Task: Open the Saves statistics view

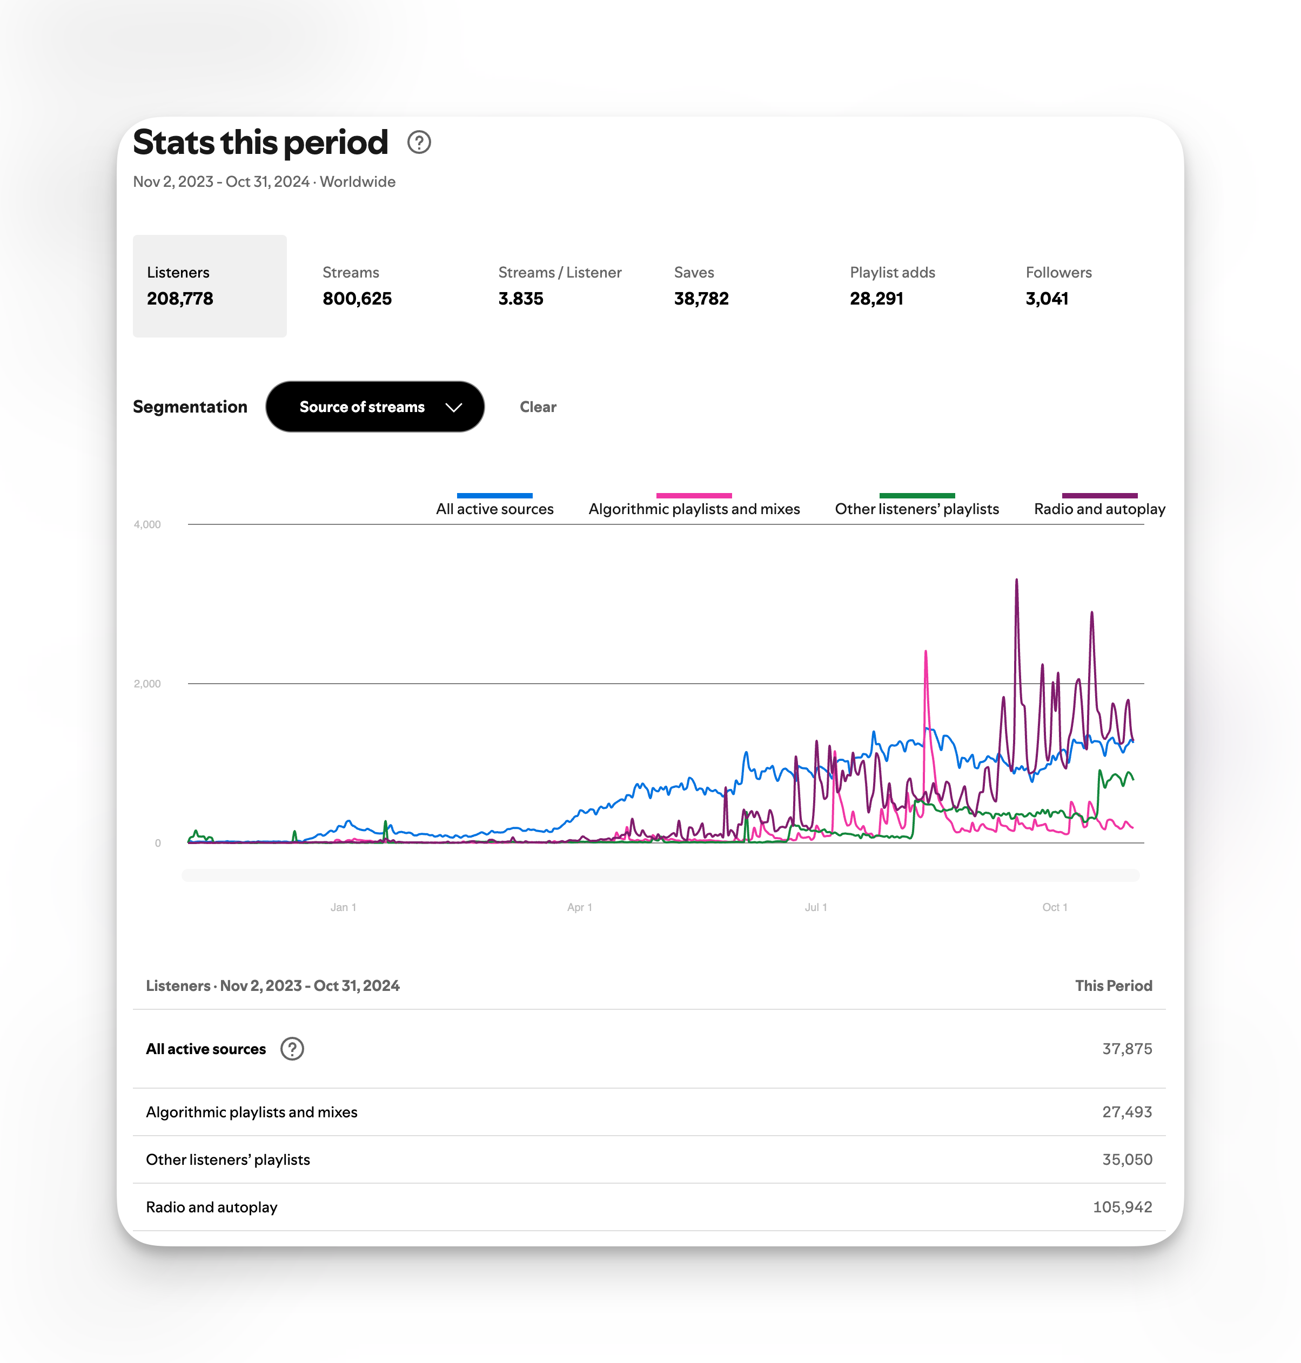Action: coord(701,286)
